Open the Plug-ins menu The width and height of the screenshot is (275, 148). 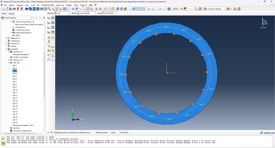(x=83, y=5)
